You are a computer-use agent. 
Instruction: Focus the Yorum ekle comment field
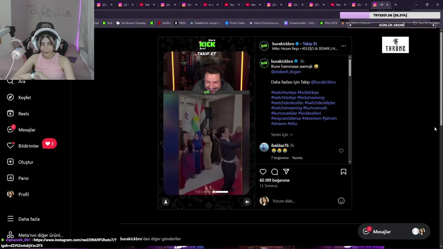303,201
